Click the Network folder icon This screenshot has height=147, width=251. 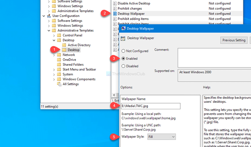click(59, 55)
